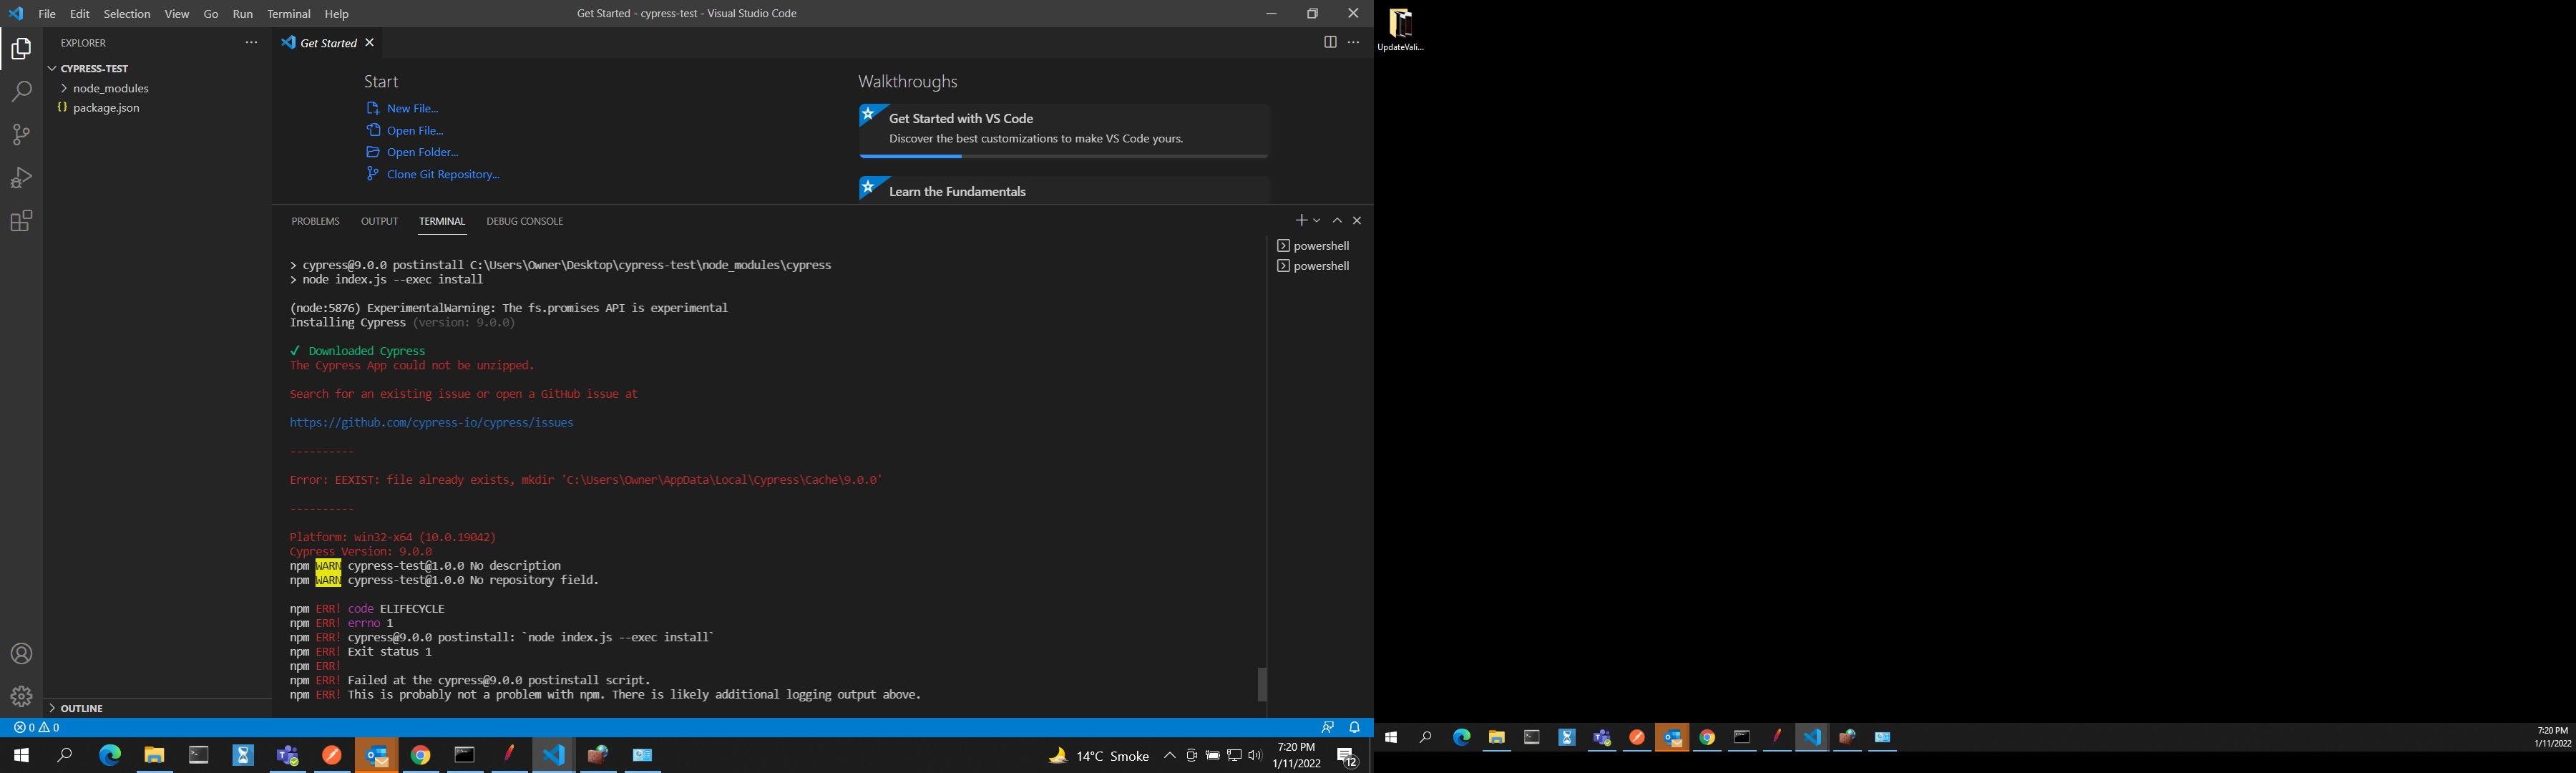Screen dimensions: 2576x773
Task: Click 'Downloaded Cypress' terminal line
Action: tap(357, 351)
